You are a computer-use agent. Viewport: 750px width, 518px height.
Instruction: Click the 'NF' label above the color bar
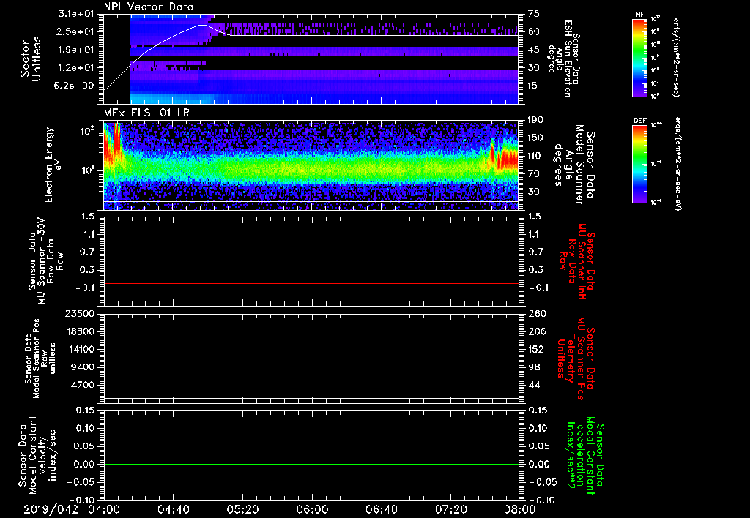click(639, 15)
